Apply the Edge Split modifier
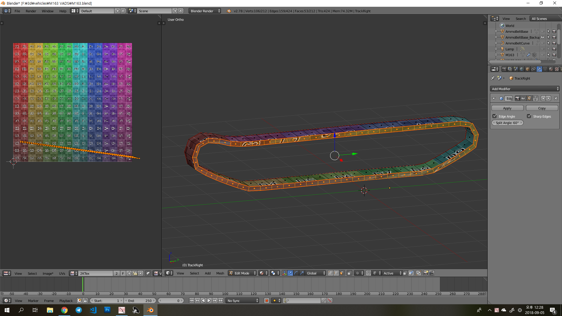 tap(507, 108)
